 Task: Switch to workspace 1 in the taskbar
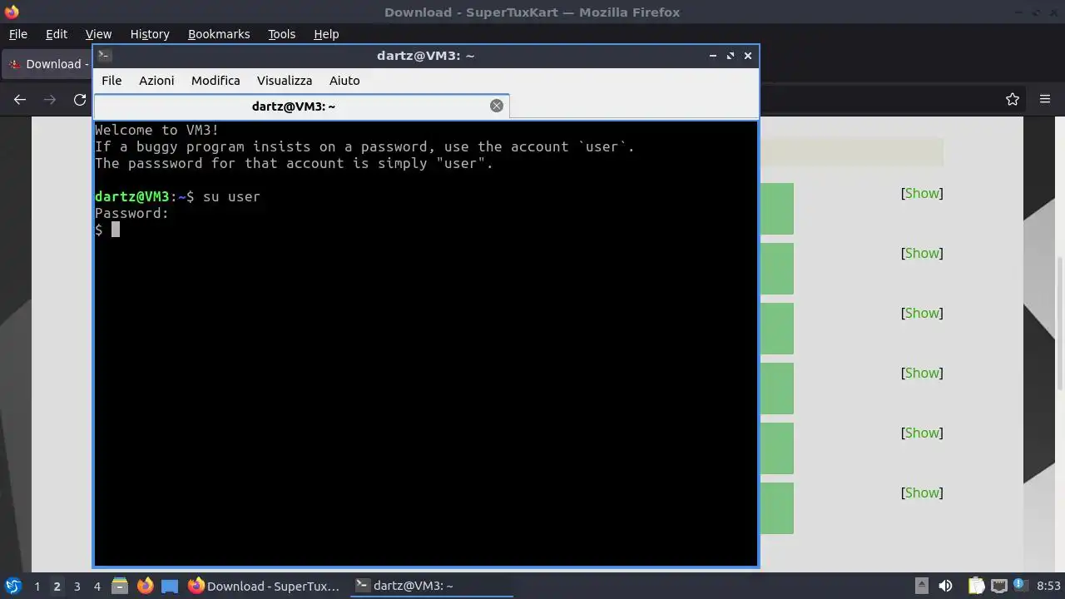[x=37, y=587]
